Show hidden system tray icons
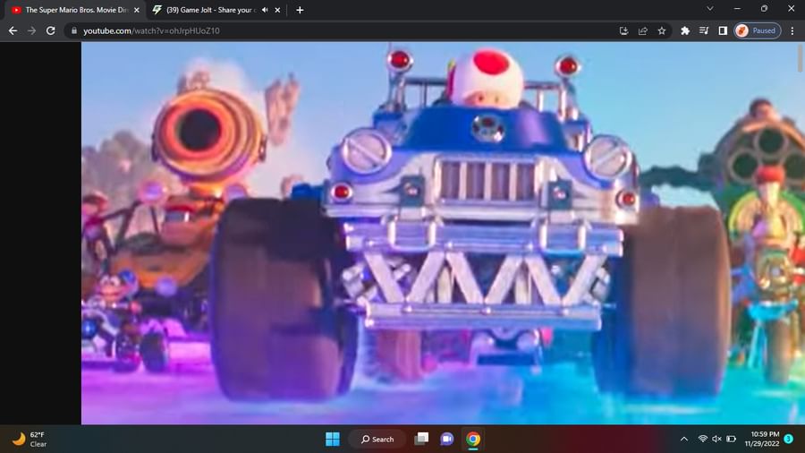The width and height of the screenshot is (805, 453). [x=684, y=440]
